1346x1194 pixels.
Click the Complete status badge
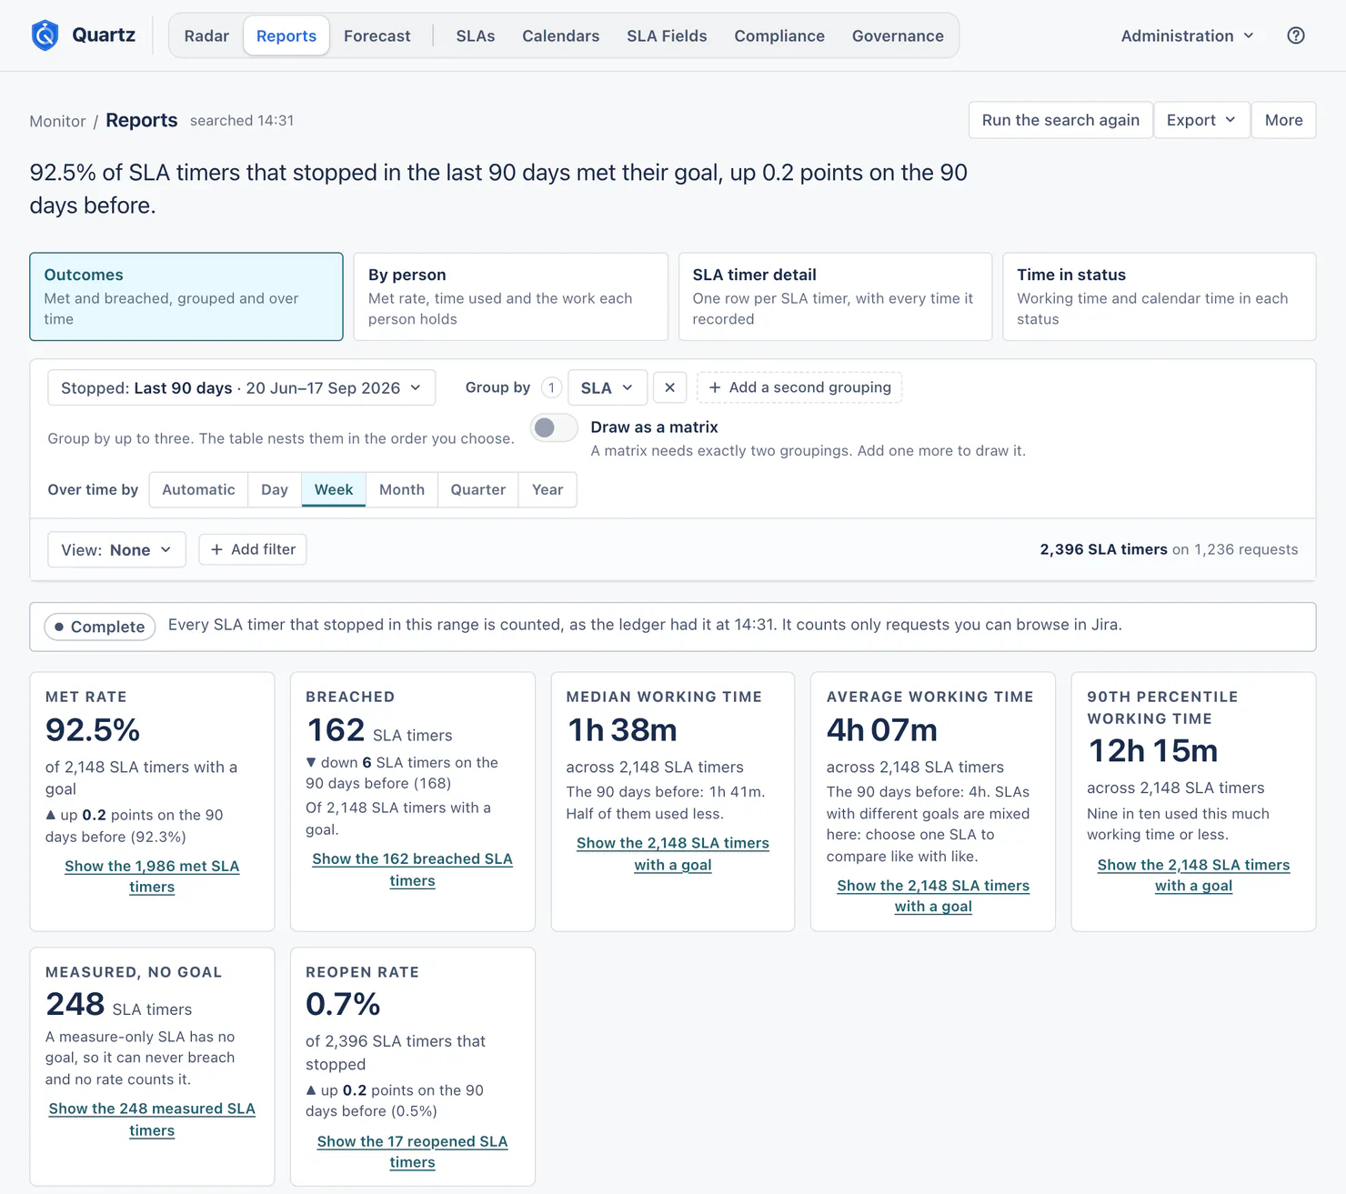(x=100, y=627)
